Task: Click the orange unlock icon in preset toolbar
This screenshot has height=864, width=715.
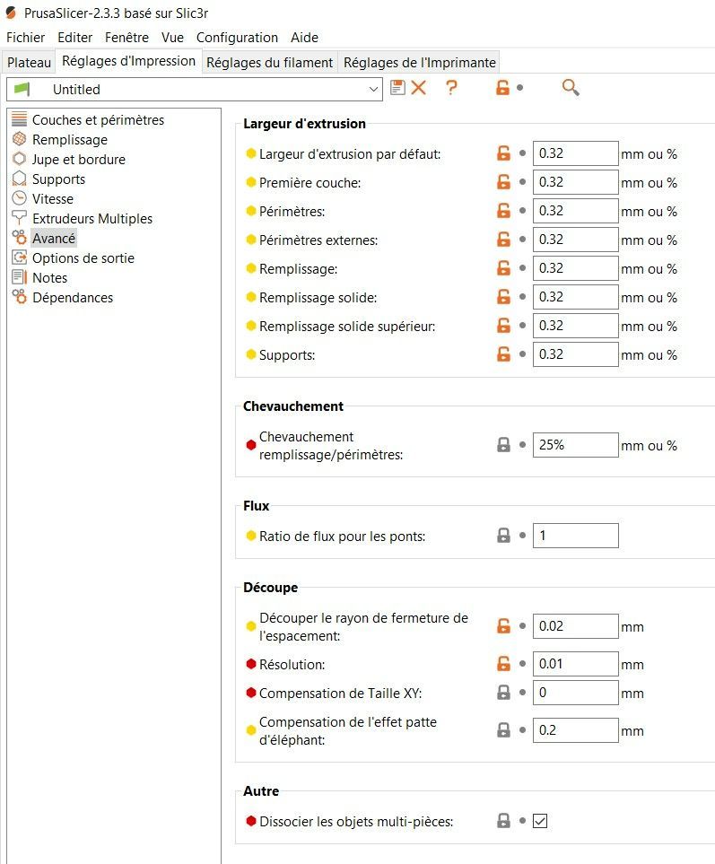Action: pyautogui.click(x=502, y=88)
